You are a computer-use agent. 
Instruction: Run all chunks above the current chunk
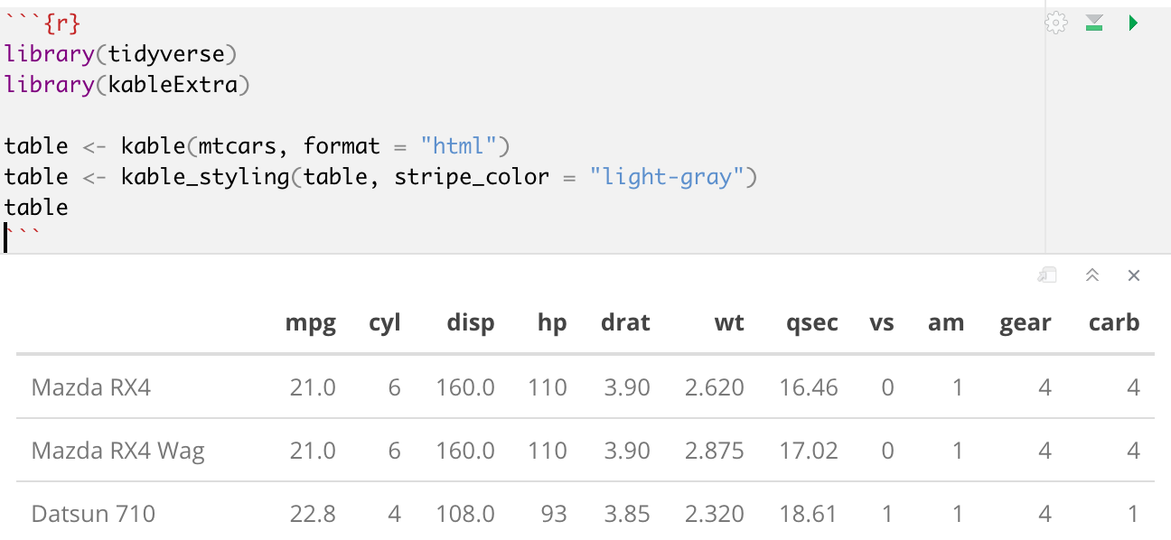1093,23
